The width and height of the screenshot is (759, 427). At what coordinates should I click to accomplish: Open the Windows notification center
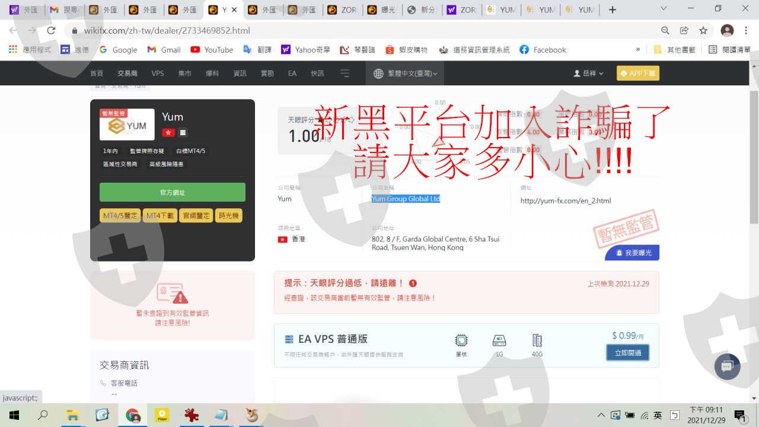click(x=739, y=415)
